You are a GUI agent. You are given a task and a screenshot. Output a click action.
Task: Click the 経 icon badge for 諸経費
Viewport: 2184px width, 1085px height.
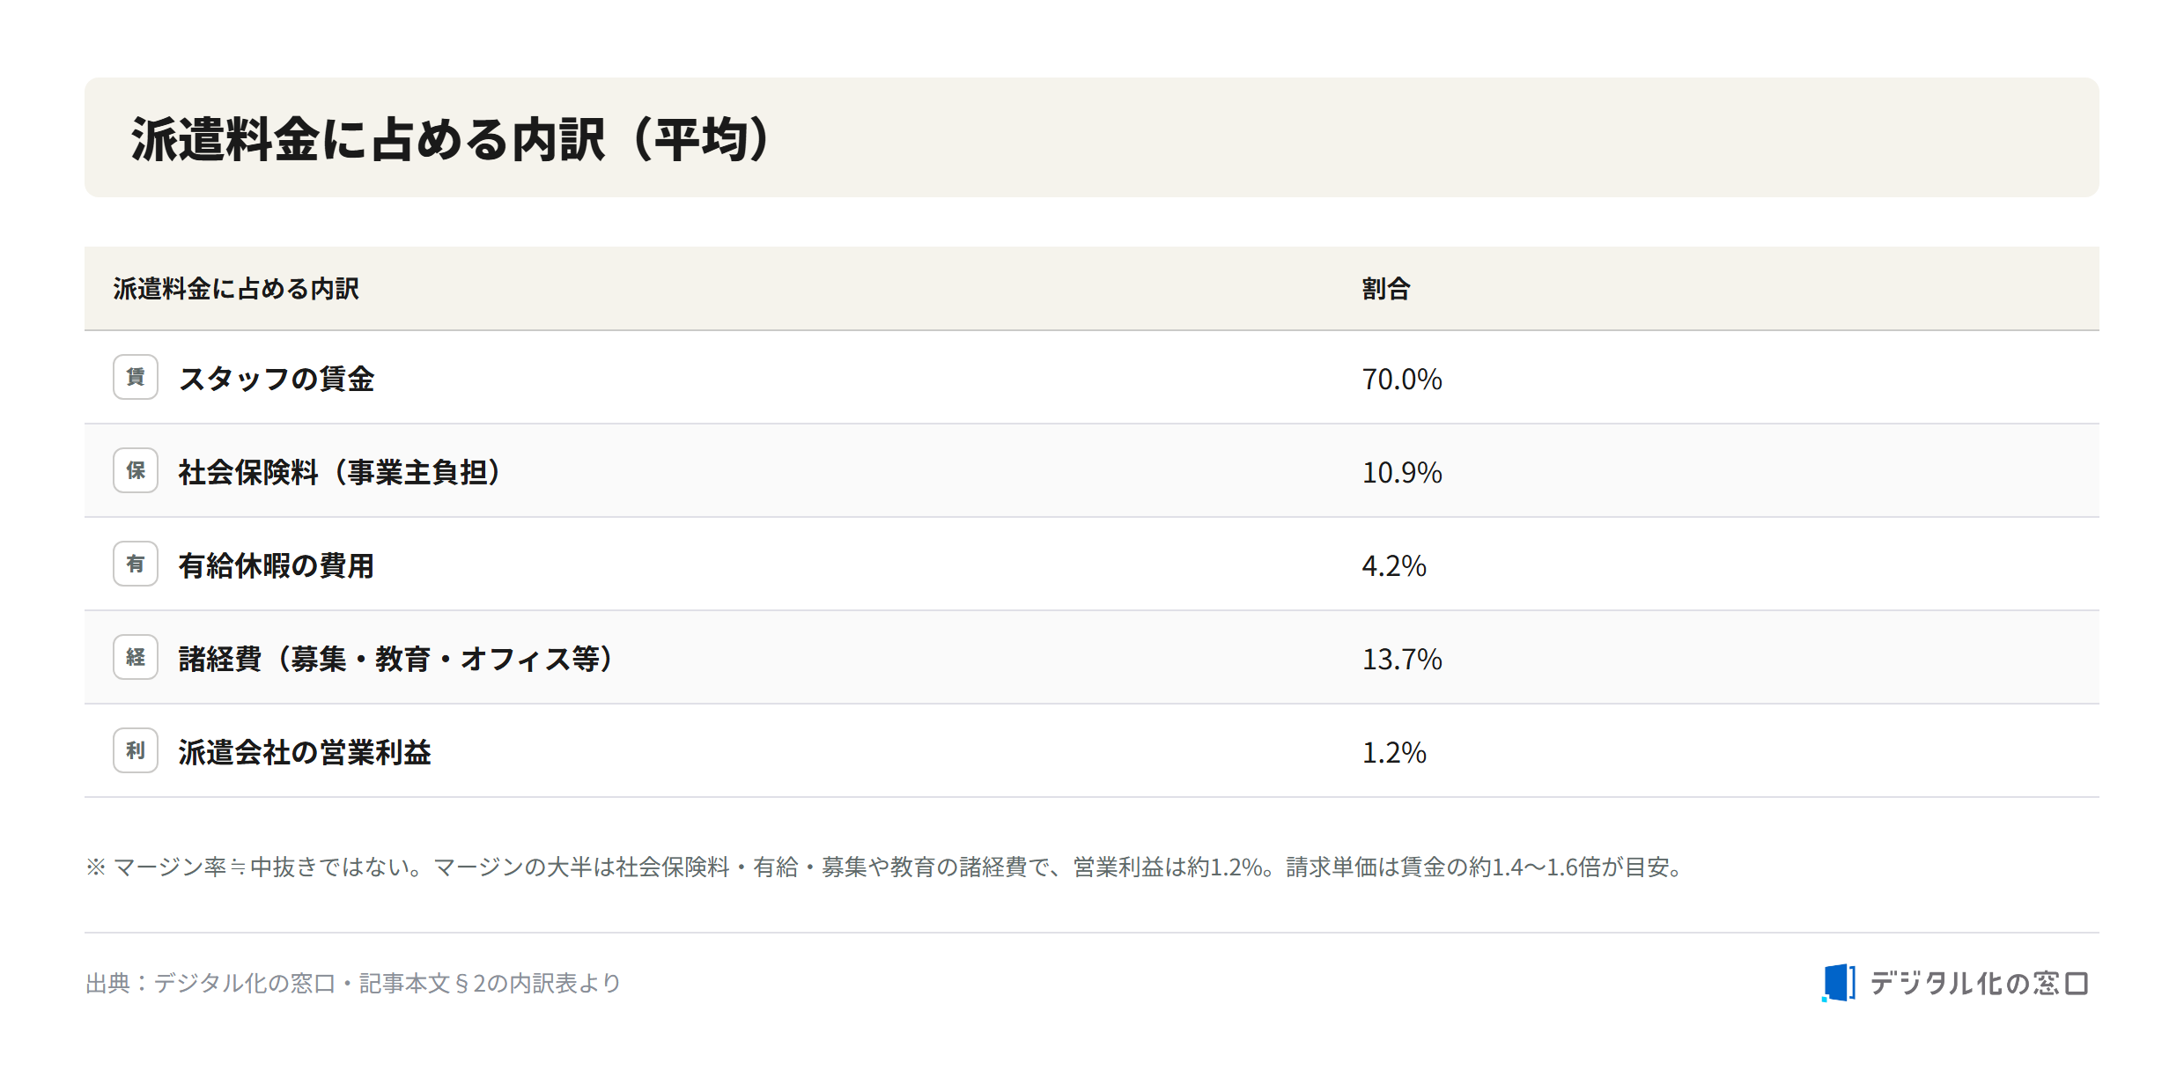[136, 657]
